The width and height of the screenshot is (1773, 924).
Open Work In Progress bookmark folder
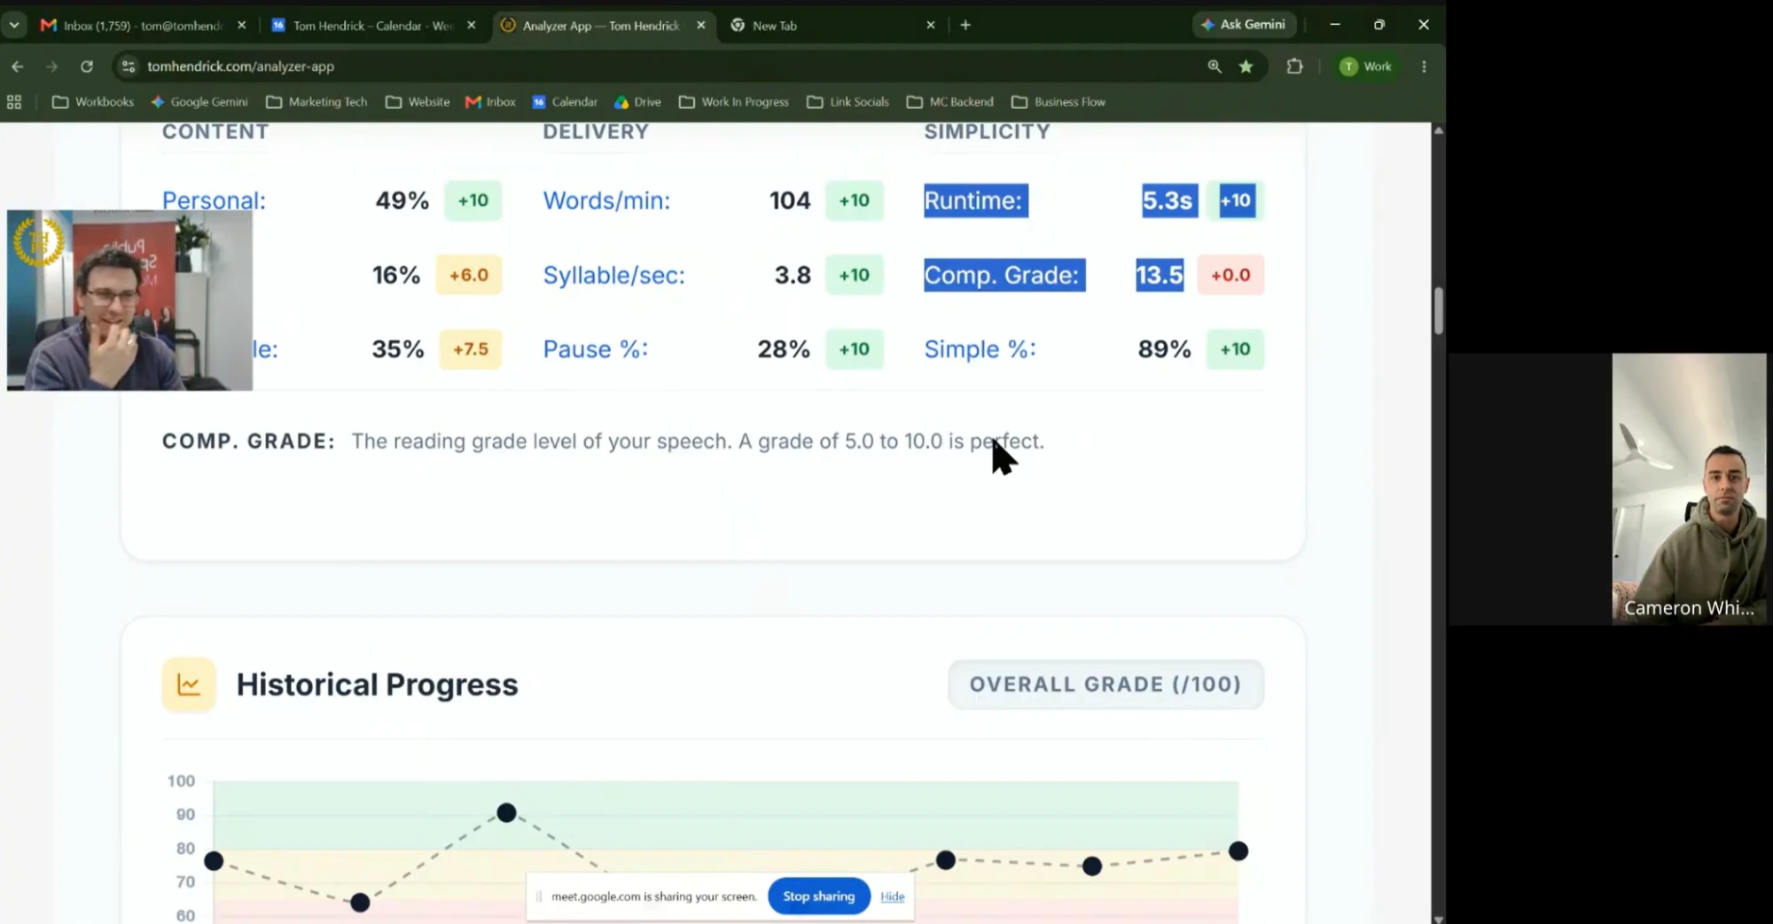pyautogui.click(x=733, y=102)
